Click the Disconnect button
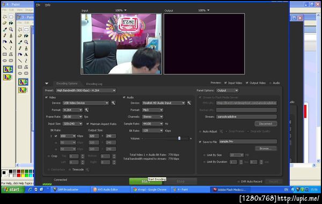The width and height of the screenshot is (322, 204). 266,123
